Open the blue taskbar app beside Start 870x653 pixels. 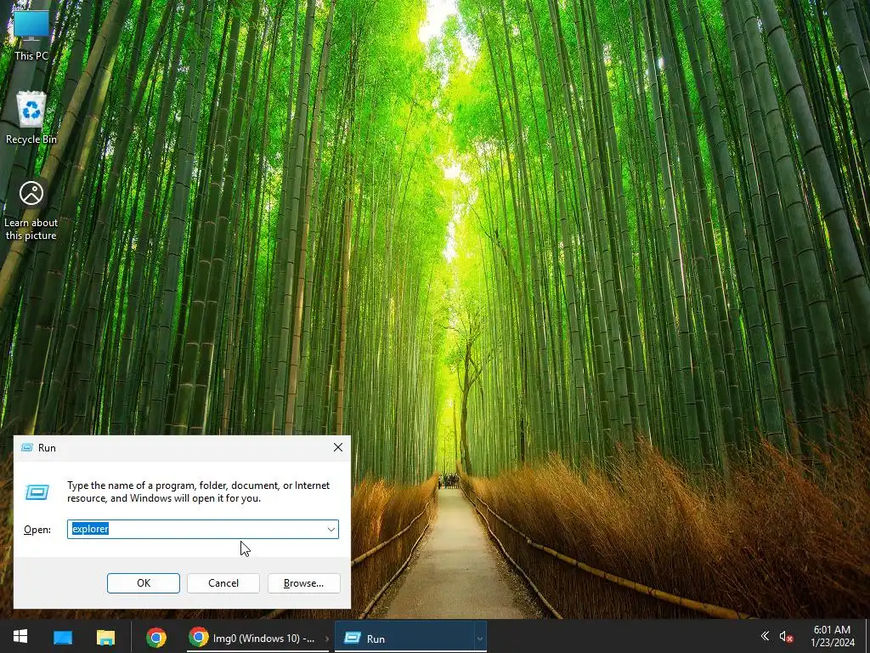63,637
